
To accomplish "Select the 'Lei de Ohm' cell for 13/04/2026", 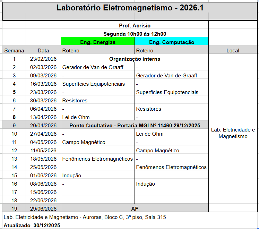I will tap(76, 117).
